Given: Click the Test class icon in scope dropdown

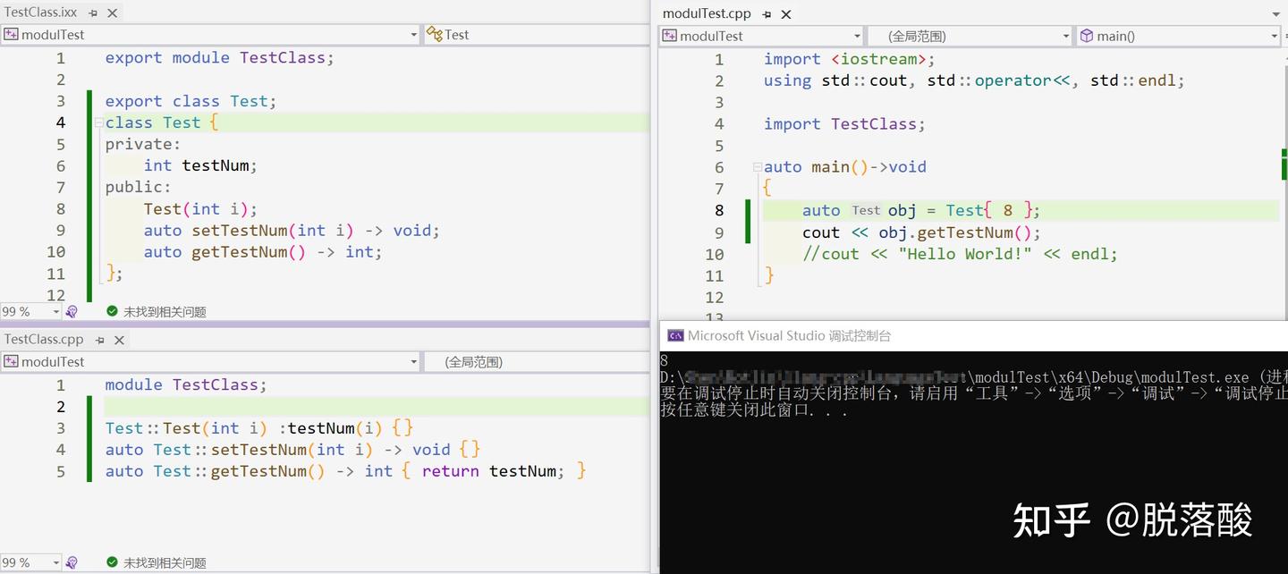Looking at the screenshot, I should 435,34.
